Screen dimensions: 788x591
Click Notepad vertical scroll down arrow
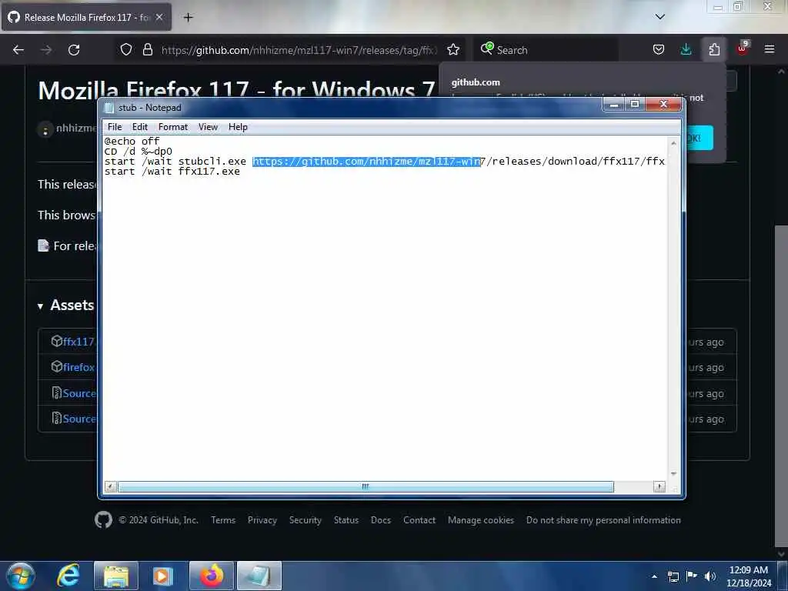tap(673, 473)
